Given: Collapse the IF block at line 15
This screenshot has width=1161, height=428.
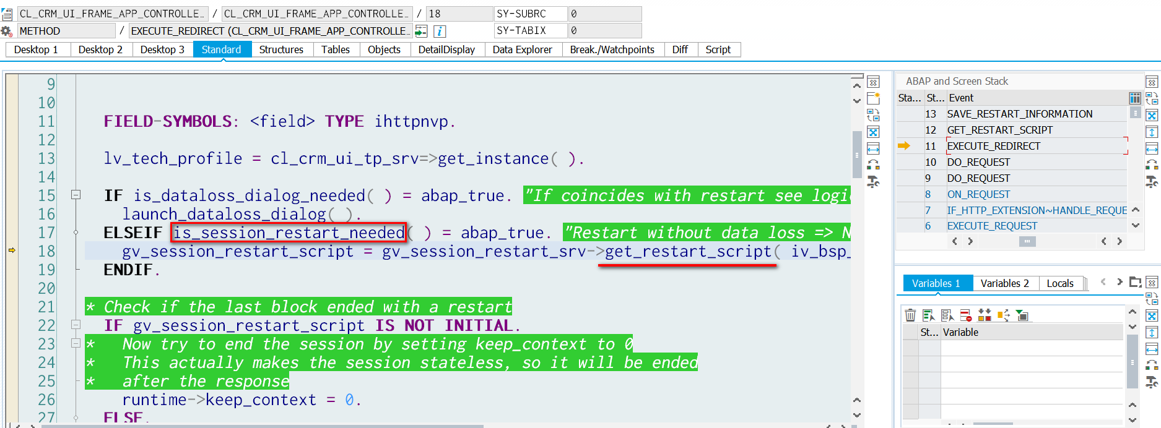Looking at the screenshot, I should pos(76,195).
